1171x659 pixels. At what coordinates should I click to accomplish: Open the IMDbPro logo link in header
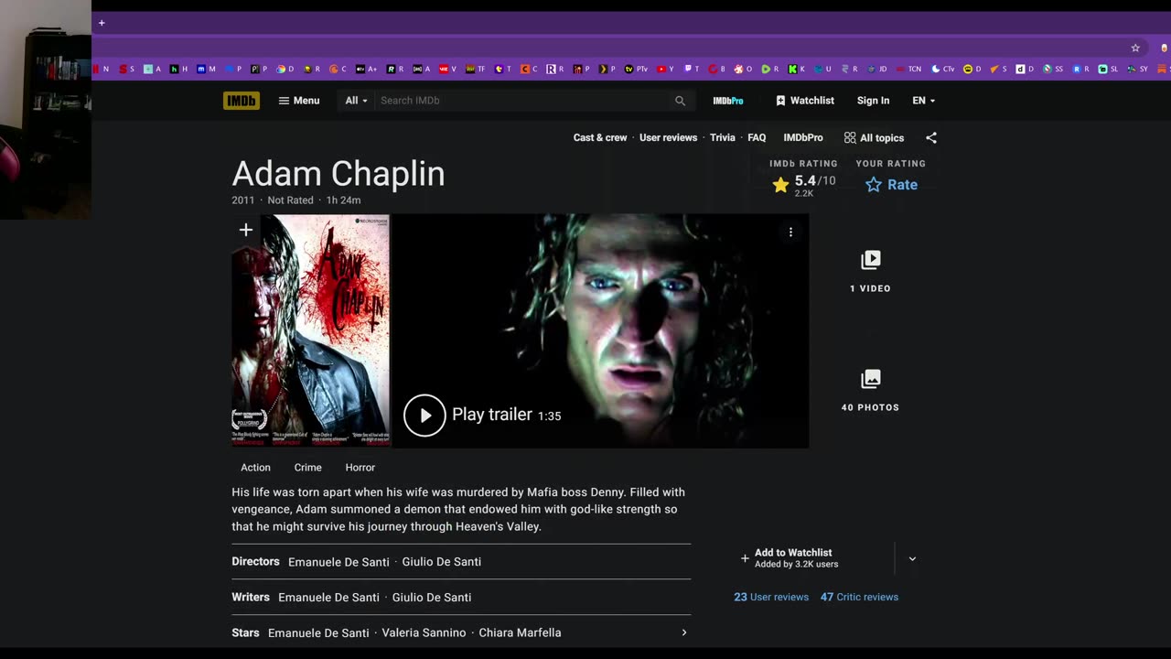click(728, 101)
